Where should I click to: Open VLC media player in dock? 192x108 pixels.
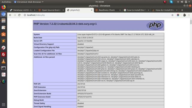3,61
